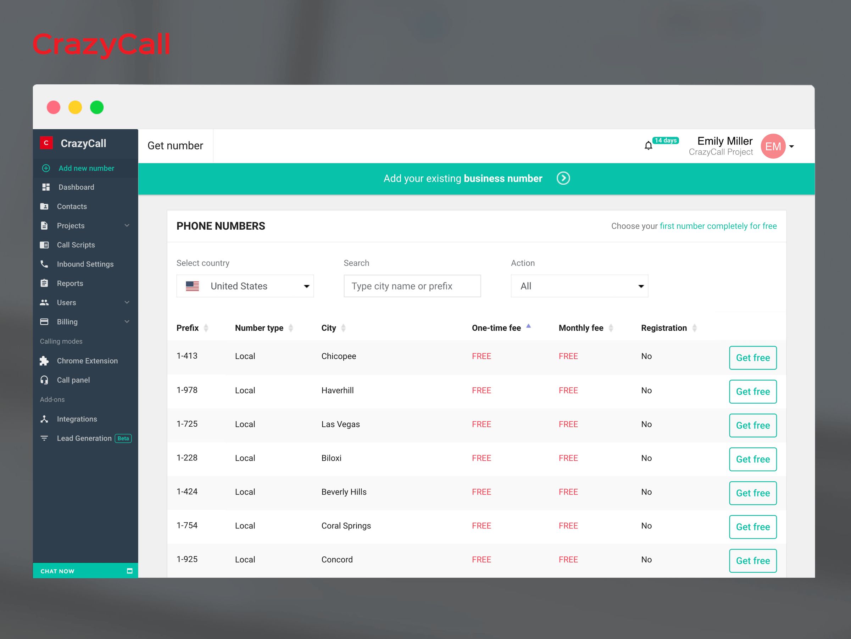
Task: Click Get free for the Las Vegas number
Action: 753,425
